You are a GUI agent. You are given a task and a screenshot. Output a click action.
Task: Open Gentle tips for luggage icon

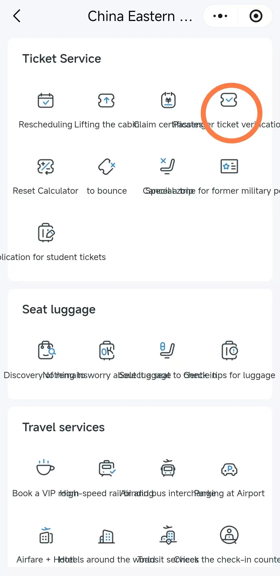pyautogui.click(x=230, y=350)
